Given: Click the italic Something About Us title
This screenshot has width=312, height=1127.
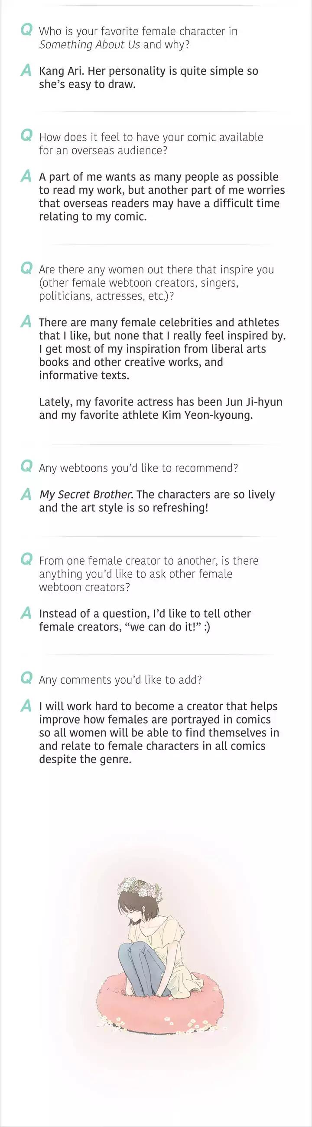Looking at the screenshot, I should coord(89,45).
